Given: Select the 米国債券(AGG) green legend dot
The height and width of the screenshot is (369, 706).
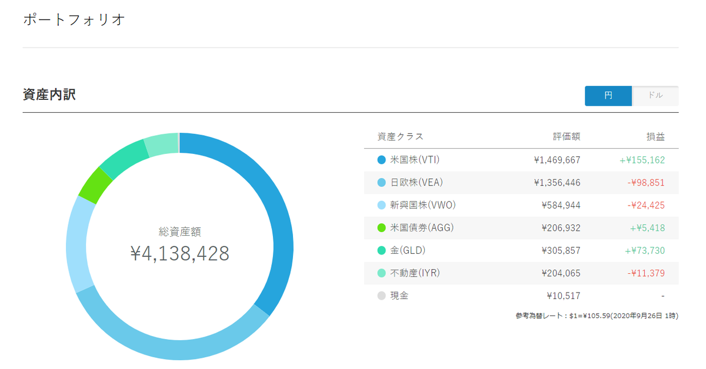Looking at the screenshot, I should 381,228.
